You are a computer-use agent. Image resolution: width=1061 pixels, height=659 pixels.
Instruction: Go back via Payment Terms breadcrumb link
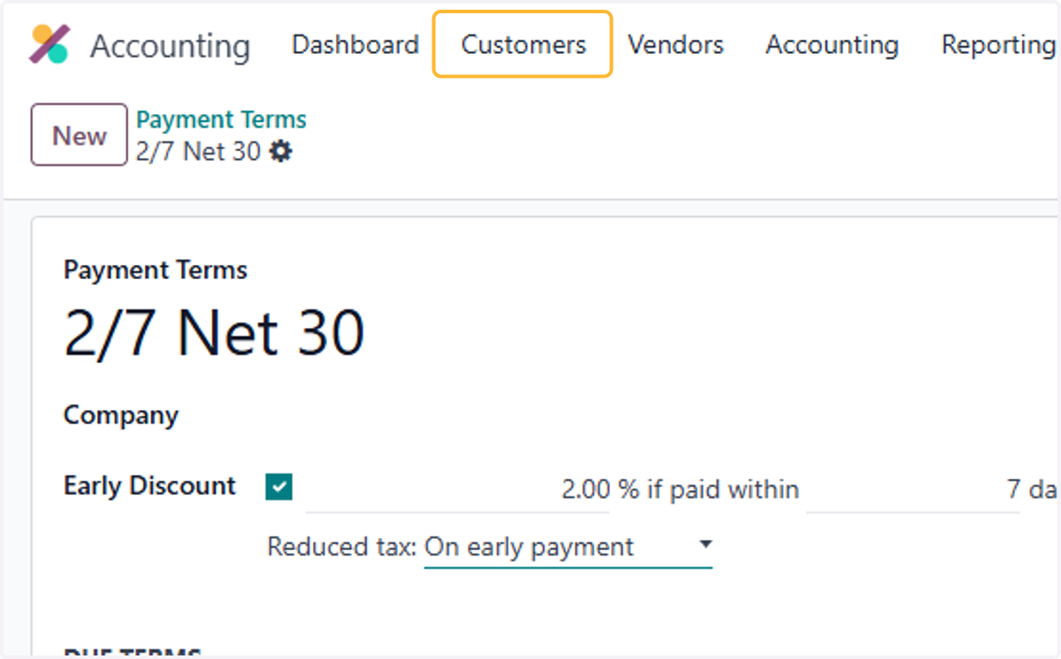pos(221,120)
